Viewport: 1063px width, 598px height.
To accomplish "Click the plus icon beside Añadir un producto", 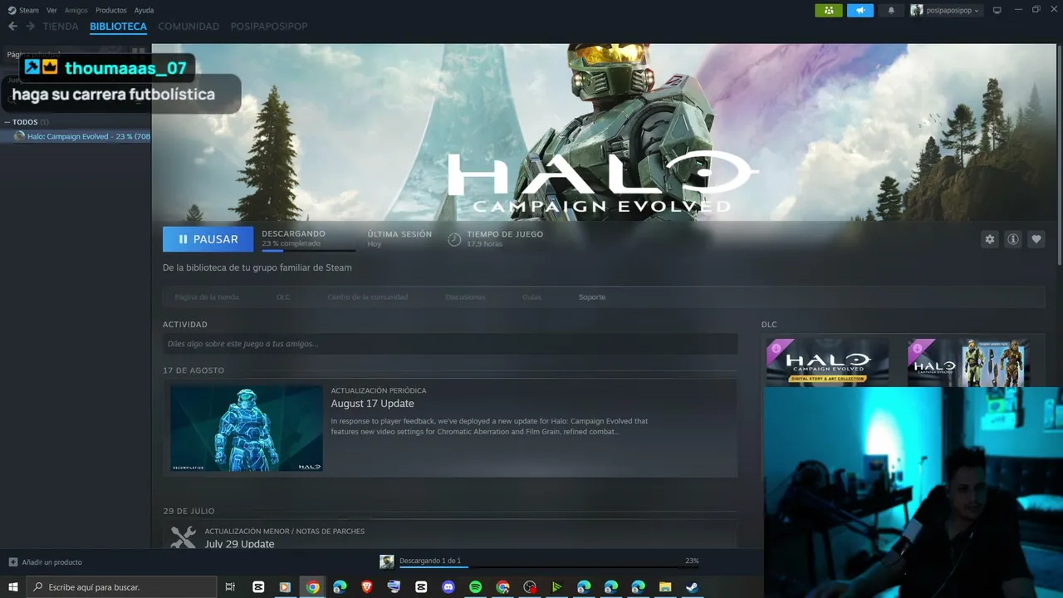I will pos(12,562).
